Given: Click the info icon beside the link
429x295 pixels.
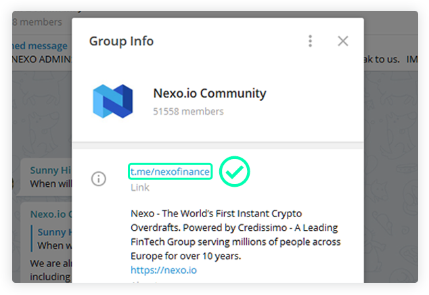Looking at the screenshot, I should (x=99, y=179).
